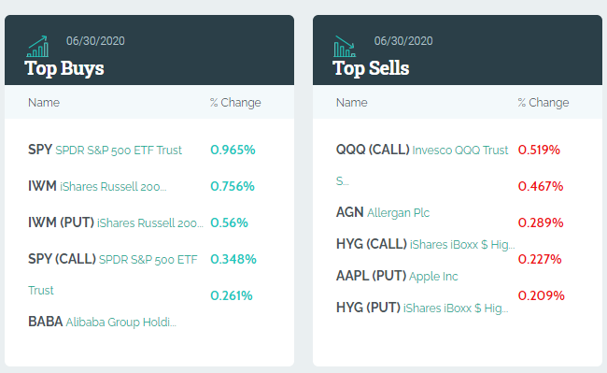The image size is (607, 373).
Task: Open the IWM iShares Russell stock entry
Action: 97,186
